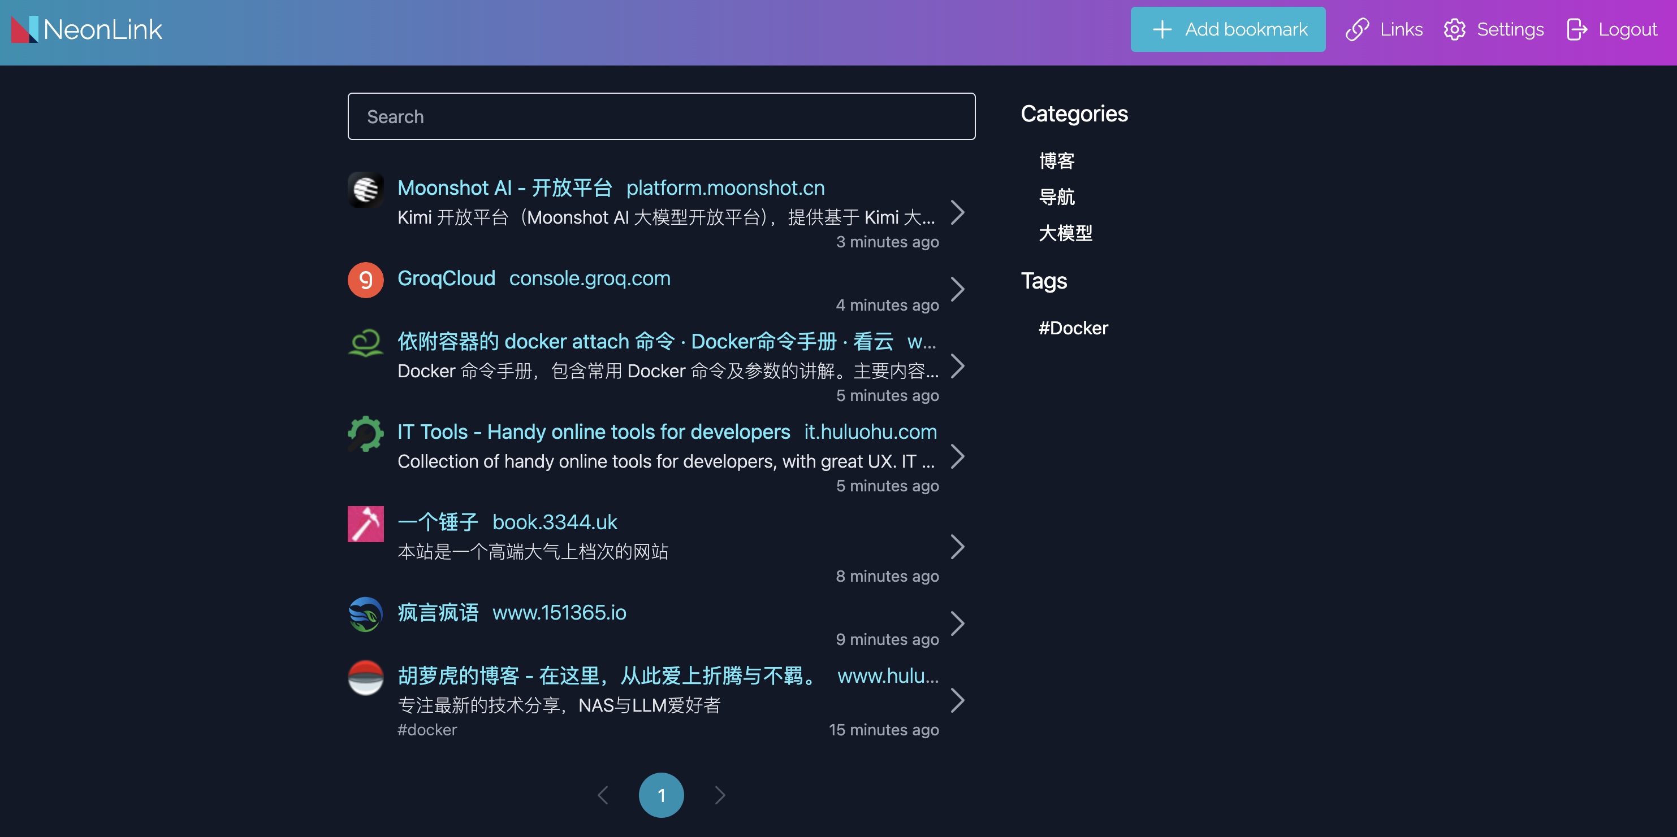Open the www.151365.io URL
Image resolution: width=1677 pixels, height=837 pixels.
point(559,613)
